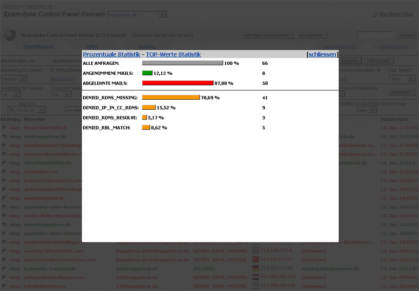This screenshot has width=419, height=291.
Task: Click direction arrow of mhackbarth@bhw.de row
Action: (4, 163)
